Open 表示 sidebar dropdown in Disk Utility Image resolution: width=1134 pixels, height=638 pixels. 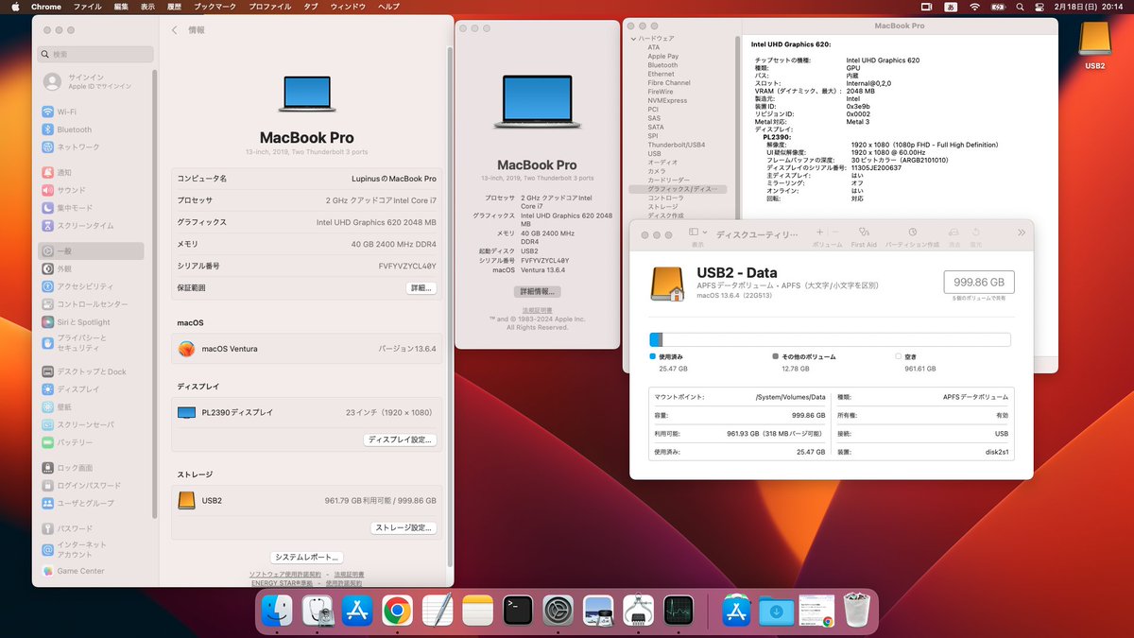pyautogui.click(x=696, y=233)
